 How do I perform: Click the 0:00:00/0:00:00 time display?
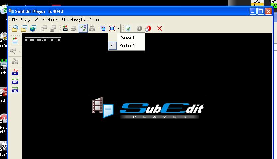click(x=43, y=40)
